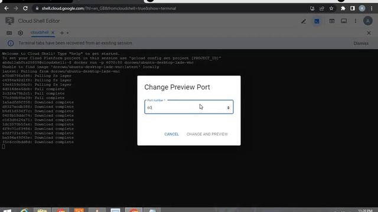Screen dimensions: 378x212
Task: Check the taskbar clock
Action: click(365, 211)
